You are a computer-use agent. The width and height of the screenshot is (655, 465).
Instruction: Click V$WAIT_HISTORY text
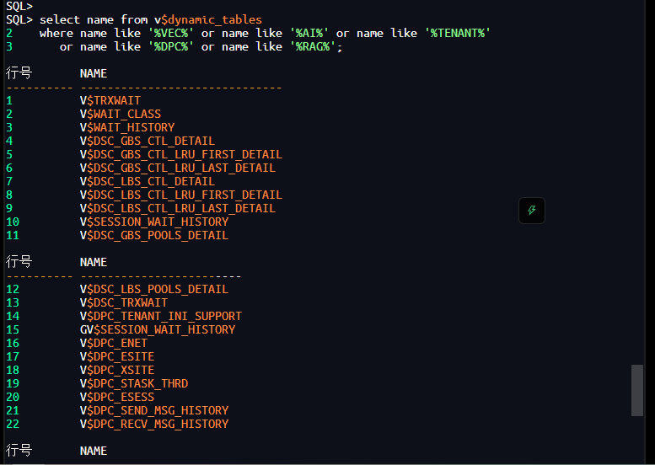[127, 127]
